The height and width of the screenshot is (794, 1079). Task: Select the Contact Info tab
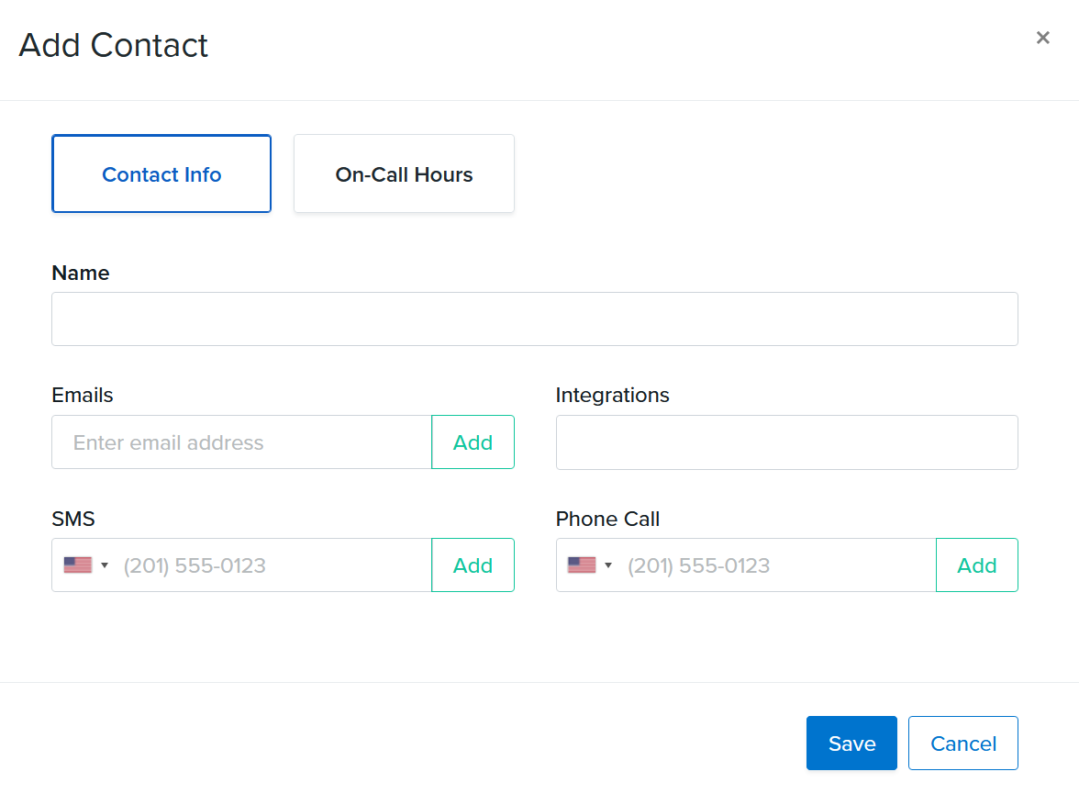tap(161, 173)
